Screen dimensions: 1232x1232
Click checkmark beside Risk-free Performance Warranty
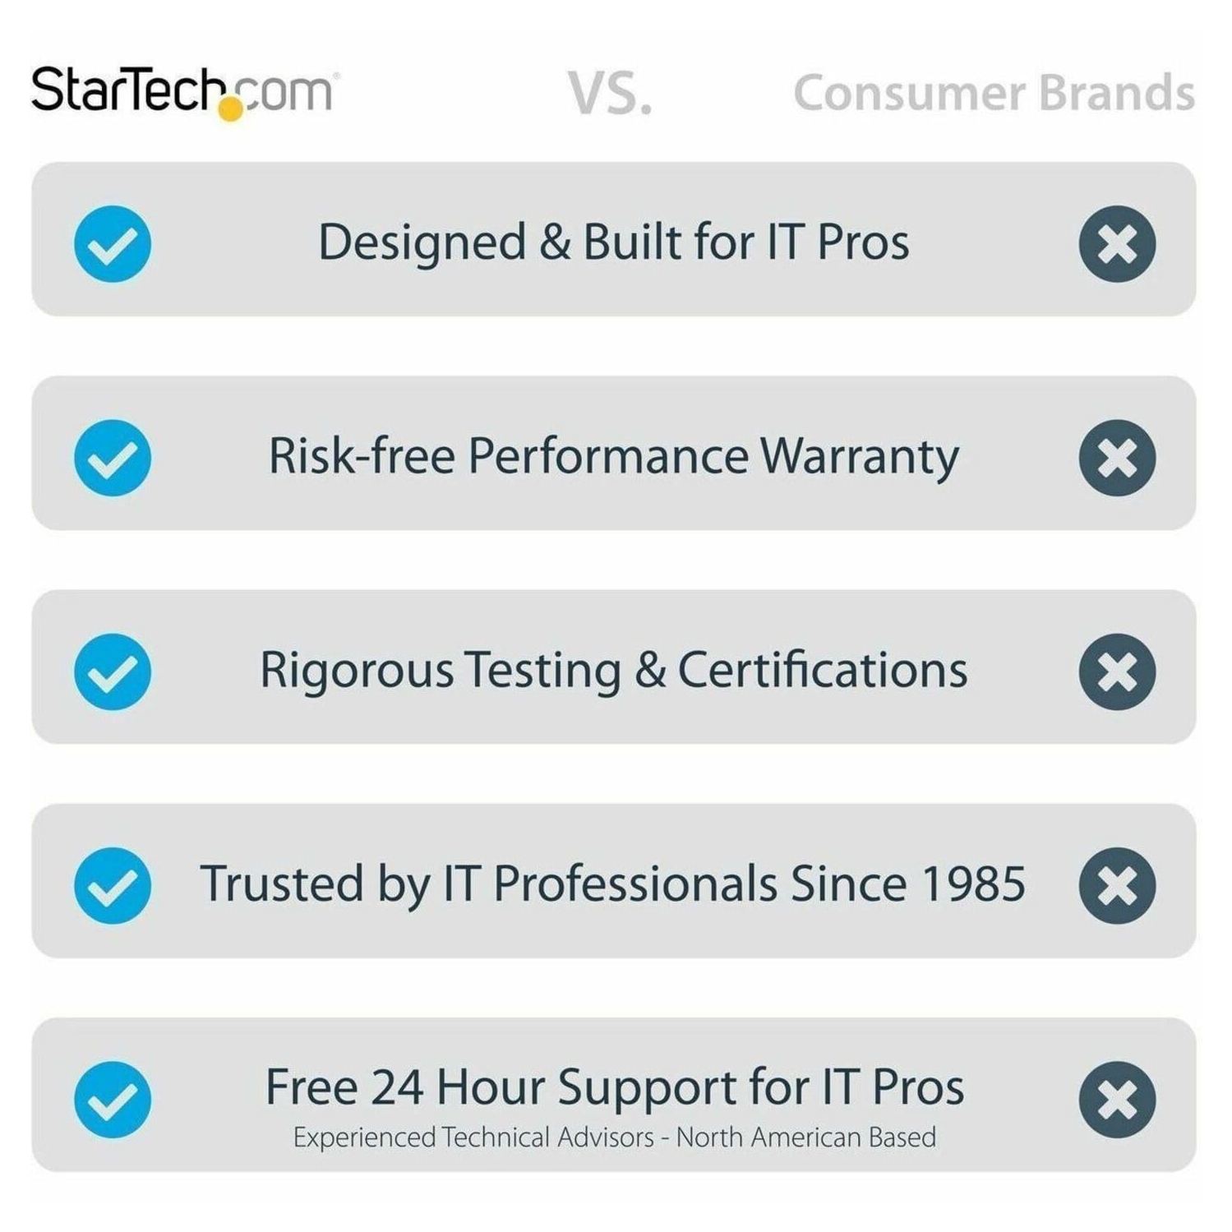pos(113,458)
